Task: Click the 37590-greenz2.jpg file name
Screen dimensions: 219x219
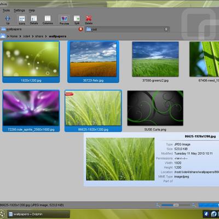Action: (x=155, y=80)
